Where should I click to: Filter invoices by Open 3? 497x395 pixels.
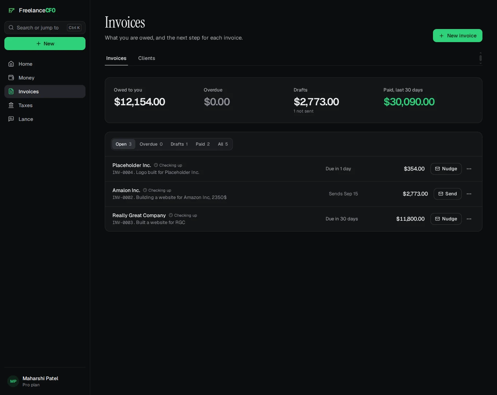pyautogui.click(x=124, y=144)
